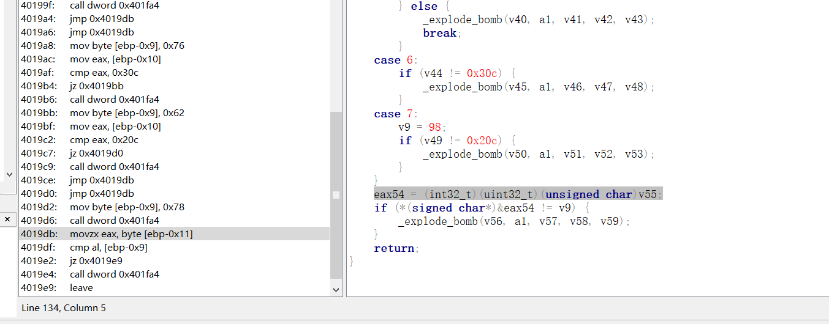The height and width of the screenshot is (324, 829).
Task: Select line 4019ce jmp 0x4019db
Action: point(174,180)
